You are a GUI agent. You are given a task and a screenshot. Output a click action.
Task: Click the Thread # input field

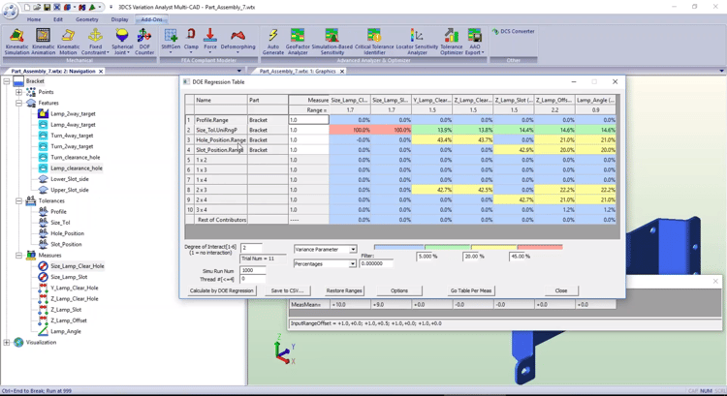tap(253, 279)
